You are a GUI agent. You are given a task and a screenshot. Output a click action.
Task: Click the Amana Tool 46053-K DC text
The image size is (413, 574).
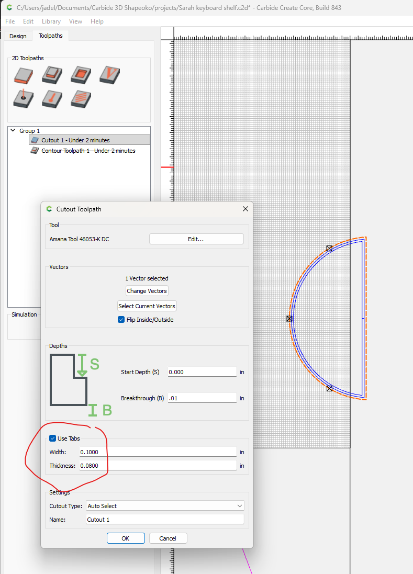pyautogui.click(x=79, y=239)
